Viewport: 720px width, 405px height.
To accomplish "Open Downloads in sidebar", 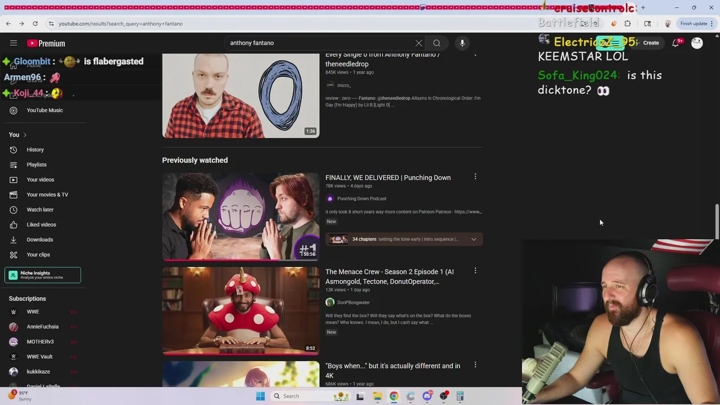I will click(x=39, y=240).
